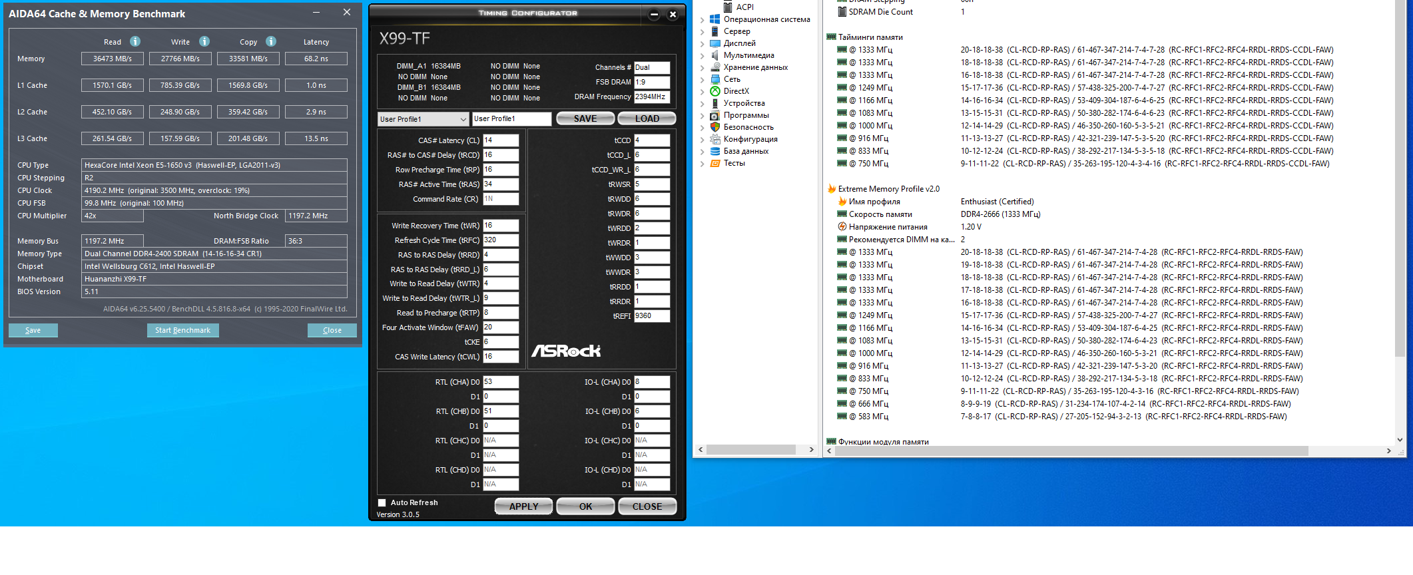Viewport: 1413px width, 575px height.
Task: Expand the Хранение данных tree node
Action: pyautogui.click(x=702, y=68)
